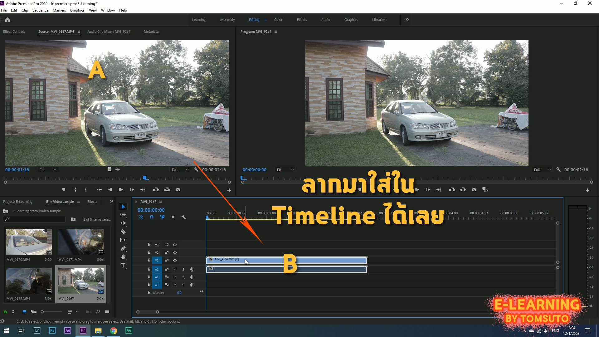Mute audio track A1

pyautogui.click(x=175, y=269)
